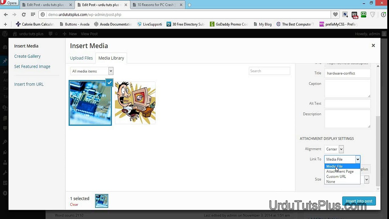The width and height of the screenshot is (389, 219).
Task: Click Insert Media in left sidebar
Action: tap(26, 46)
